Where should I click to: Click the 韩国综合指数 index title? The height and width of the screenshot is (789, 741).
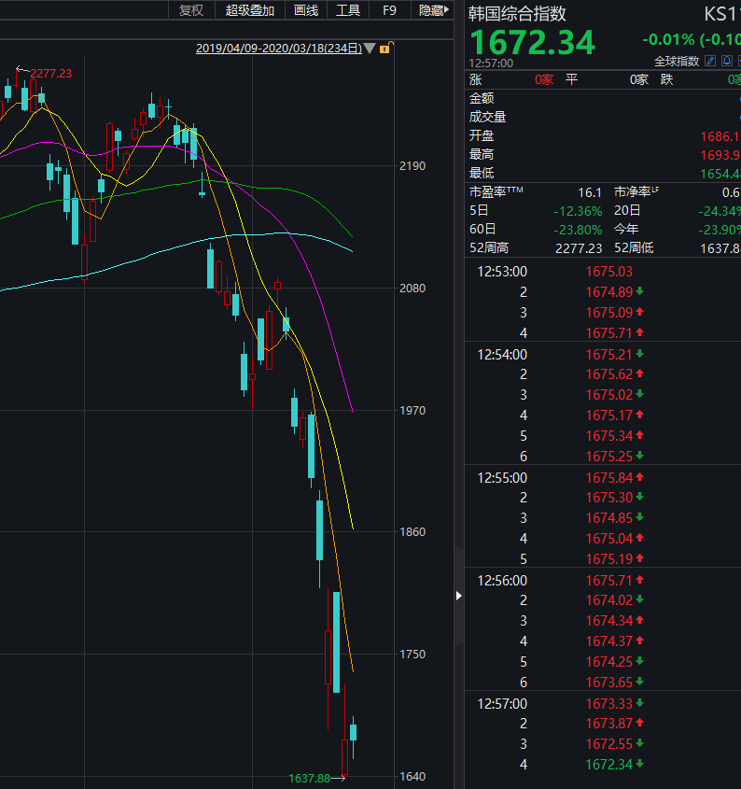click(x=517, y=14)
